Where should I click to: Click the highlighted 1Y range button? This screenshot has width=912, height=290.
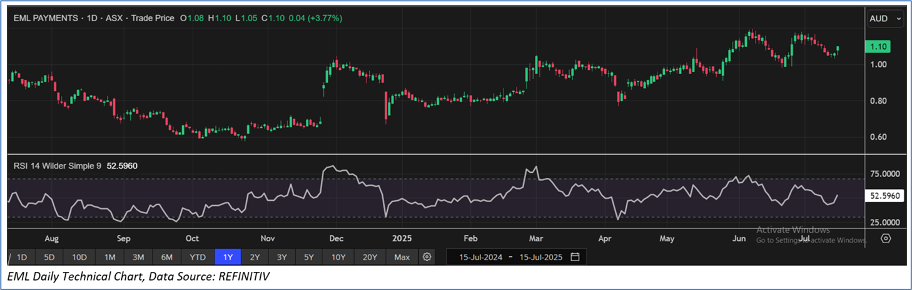coord(228,257)
